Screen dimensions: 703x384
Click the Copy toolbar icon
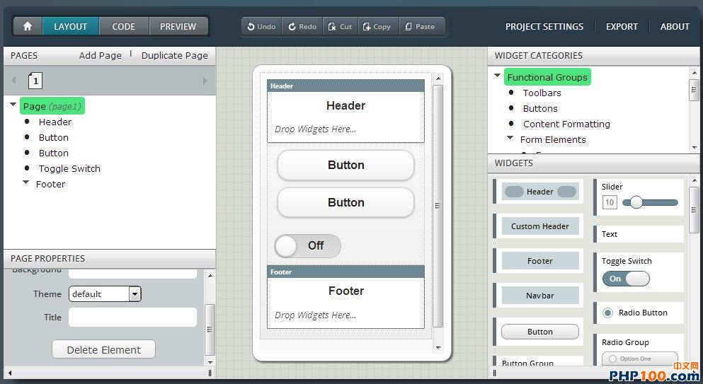point(367,27)
